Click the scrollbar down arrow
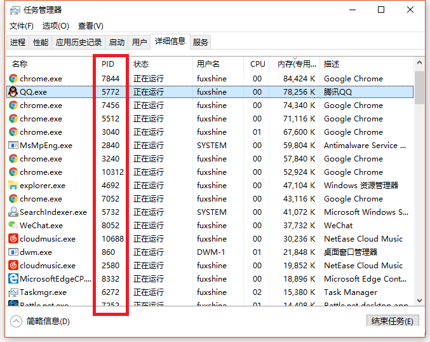 click(x=419, y=301)
